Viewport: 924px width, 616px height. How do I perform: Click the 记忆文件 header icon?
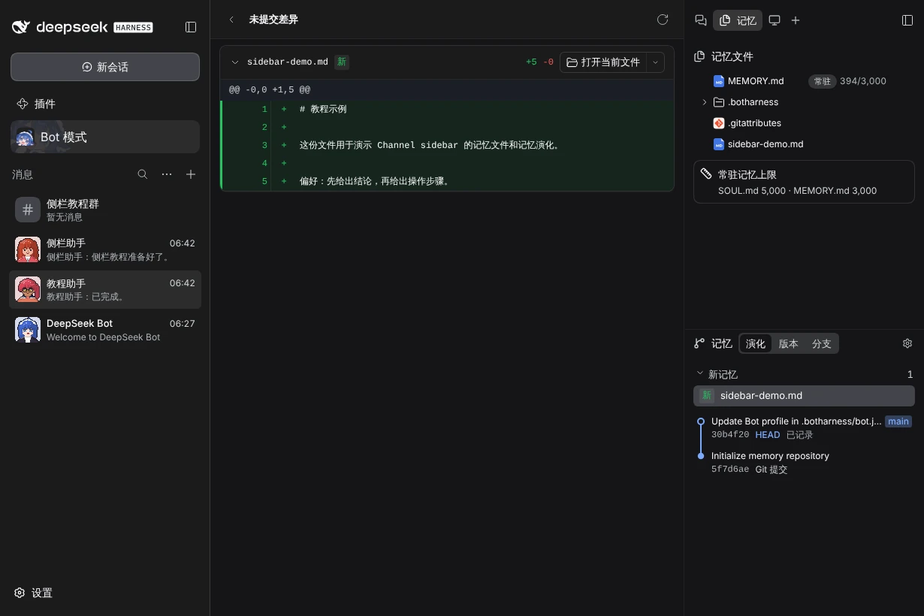699,56
